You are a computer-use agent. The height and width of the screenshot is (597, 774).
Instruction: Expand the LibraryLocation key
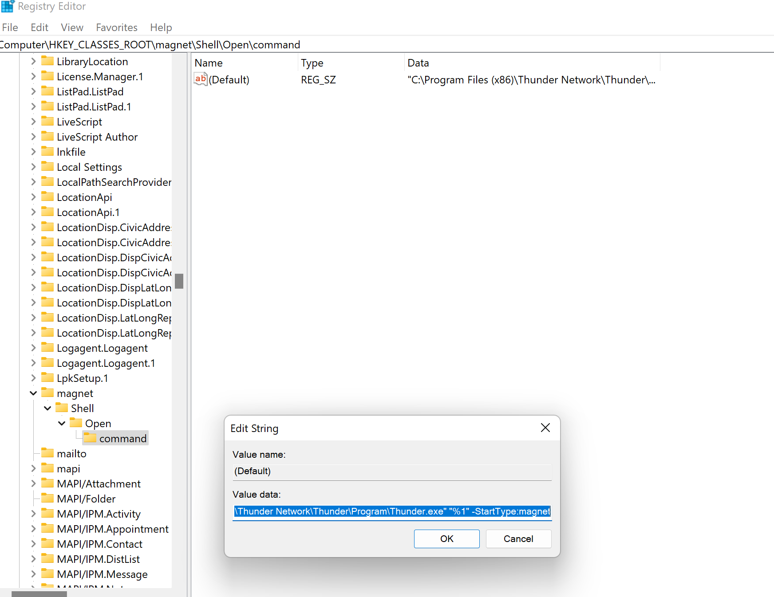click(x=33, y=61)
